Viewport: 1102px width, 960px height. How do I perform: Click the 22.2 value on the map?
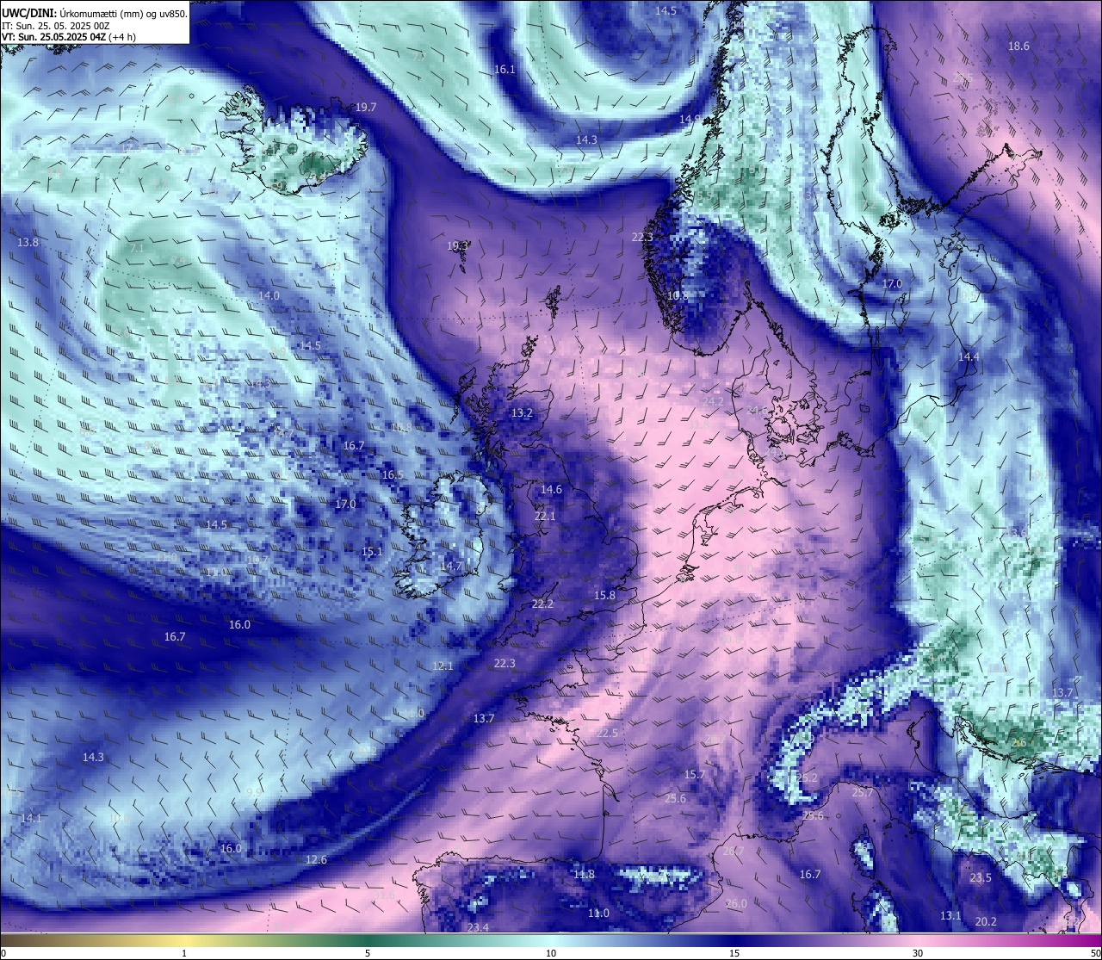tap(542, 604)
